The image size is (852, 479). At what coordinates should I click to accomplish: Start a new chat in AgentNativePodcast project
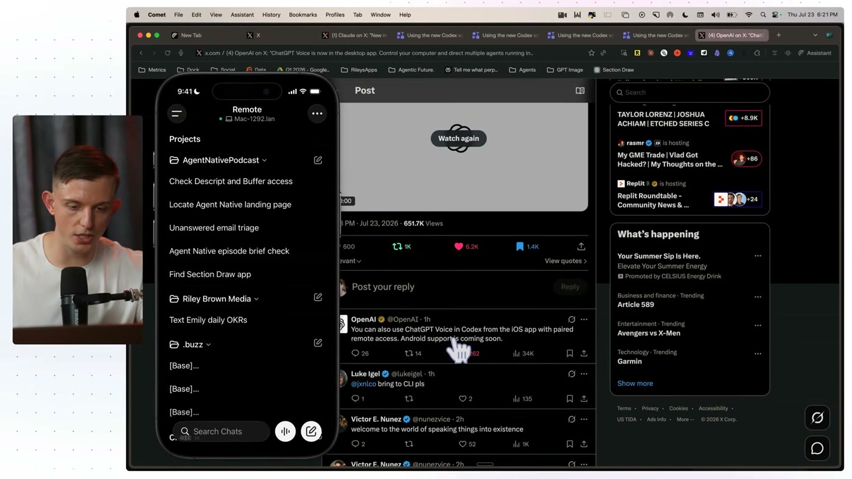(x=318, y=160)
